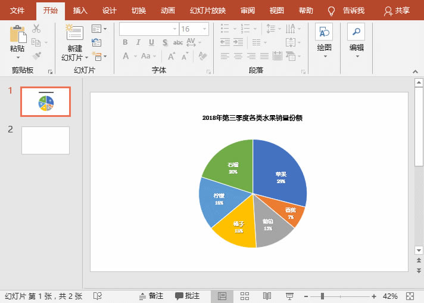
Task: Click the Paste (粘贴) clipboard icon
Action: (18, 35)
